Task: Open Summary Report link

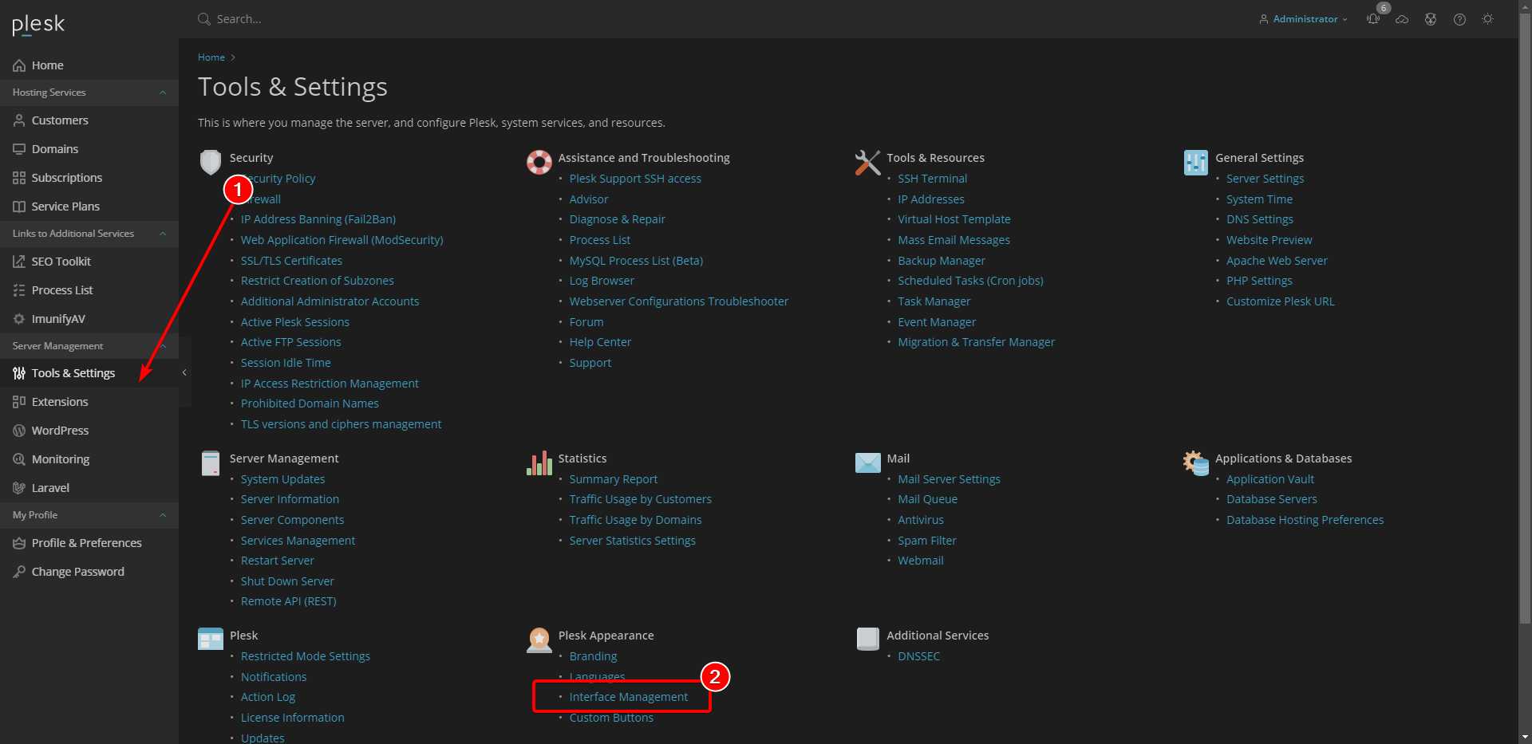Action: [x=613, y=479]
